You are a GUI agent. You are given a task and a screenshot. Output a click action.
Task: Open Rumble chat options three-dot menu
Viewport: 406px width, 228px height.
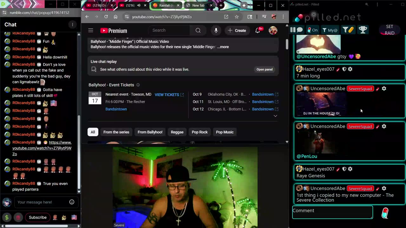pyautogui.click(x=72, y=24)
